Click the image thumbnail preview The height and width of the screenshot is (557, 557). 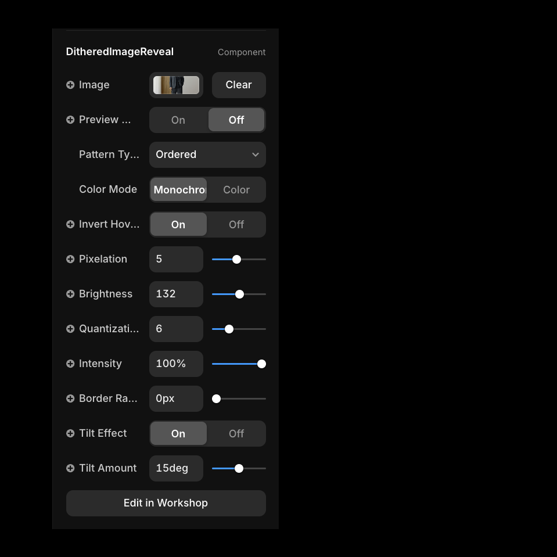(x=176, y=85)
